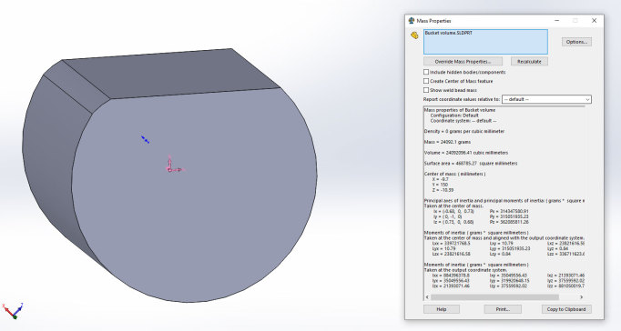Click the Surface area square millimeters line

[471, 164]
